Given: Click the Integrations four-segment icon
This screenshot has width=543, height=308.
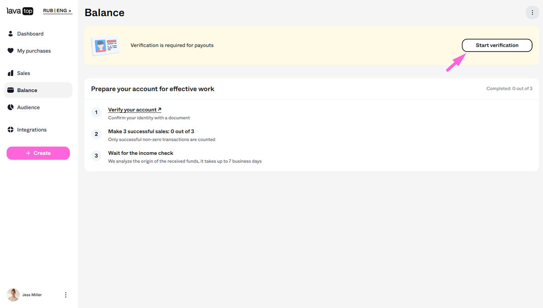Looking at the screenshot, I should [x=10, y=130].
